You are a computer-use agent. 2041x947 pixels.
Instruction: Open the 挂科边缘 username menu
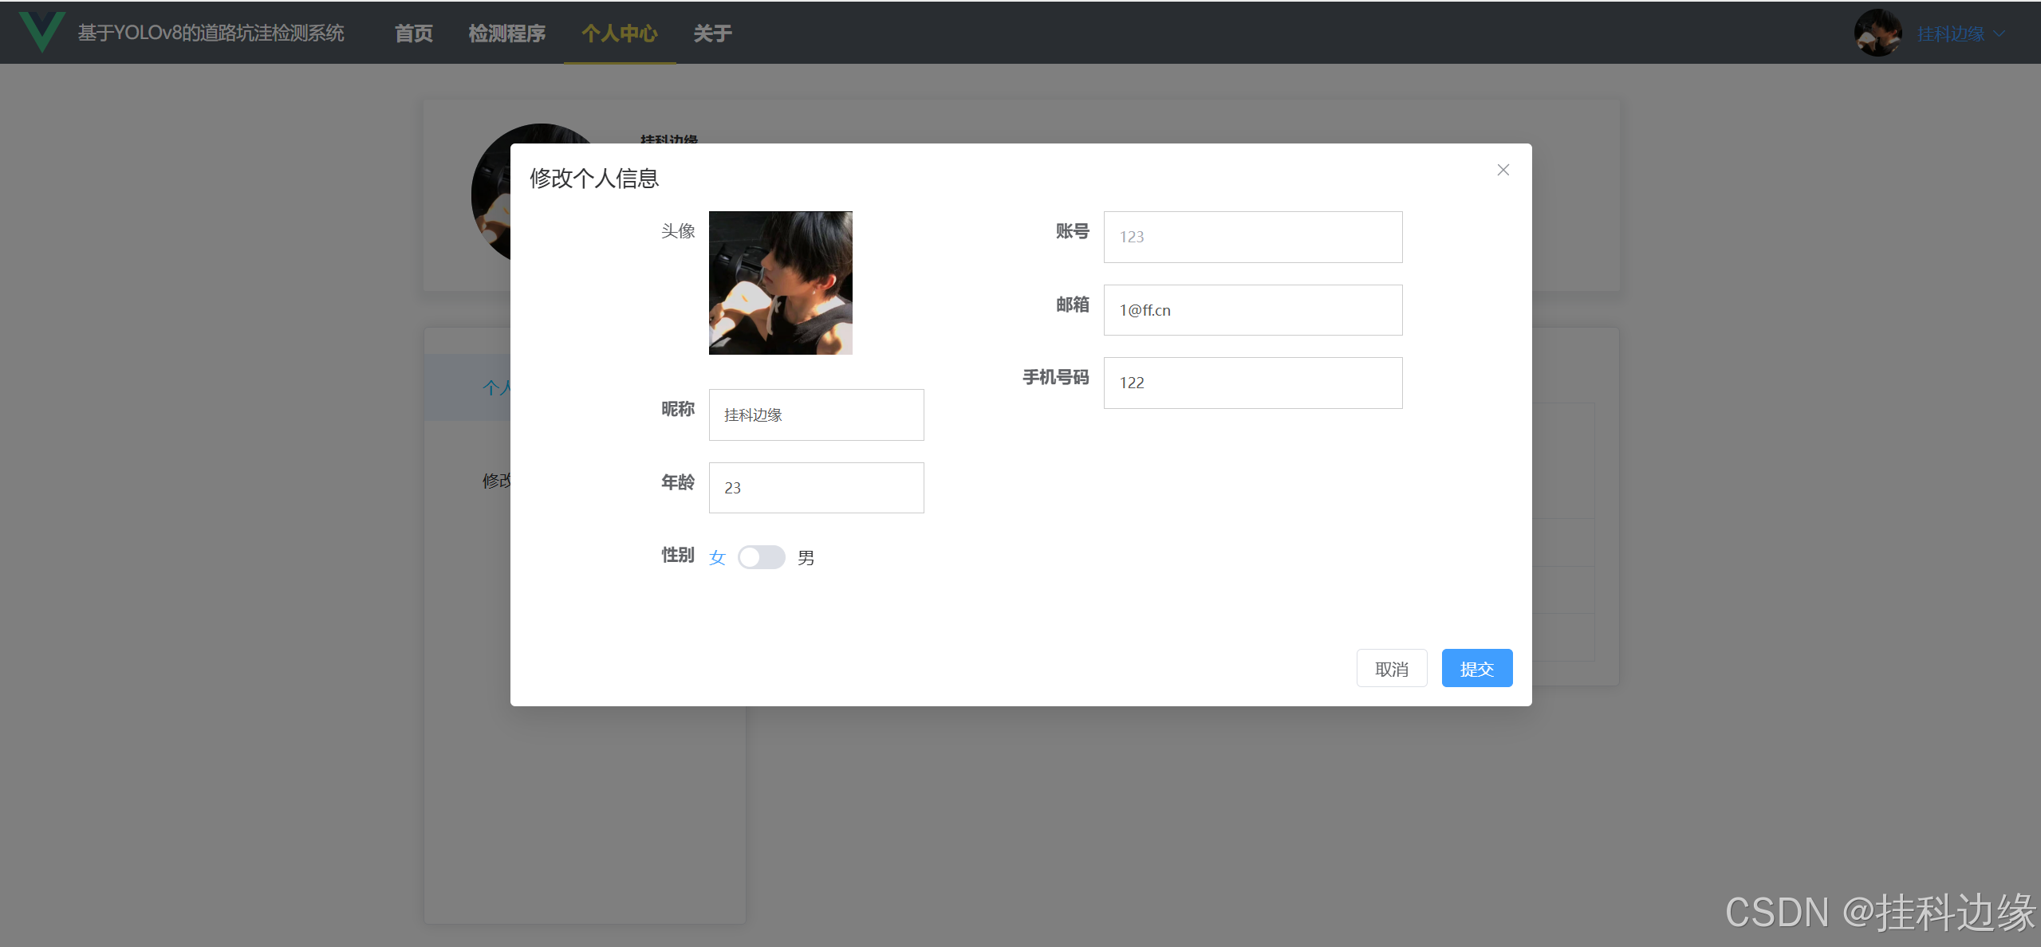coord(1950,33)
